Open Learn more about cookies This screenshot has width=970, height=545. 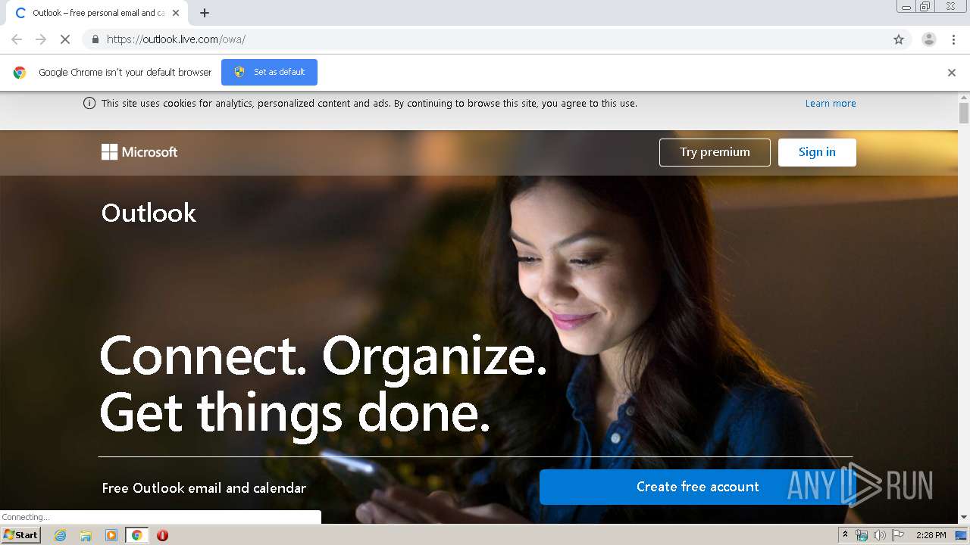coord(831,104)
